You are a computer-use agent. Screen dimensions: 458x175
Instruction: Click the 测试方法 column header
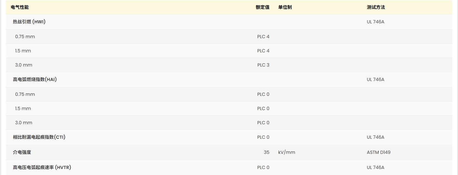376,7
